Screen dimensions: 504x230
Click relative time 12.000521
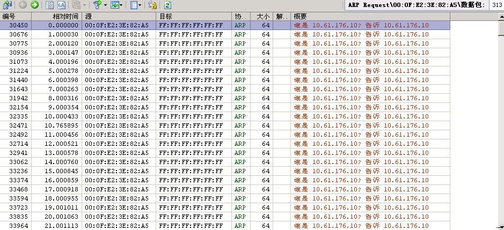coord(61,144)
